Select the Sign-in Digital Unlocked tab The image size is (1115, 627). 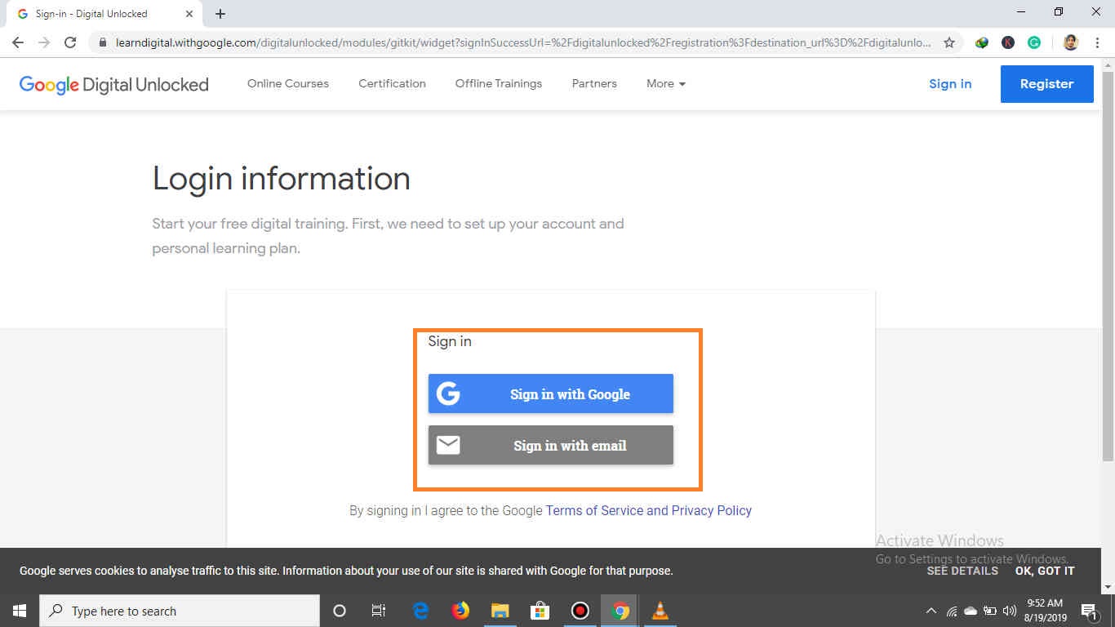103,14
